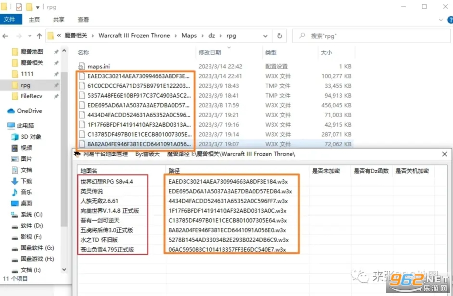Expand the ribbon chevron
Screen dimensions: 453x296
coord(441,20)
